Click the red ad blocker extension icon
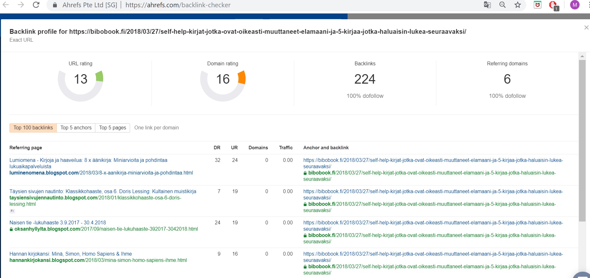Viewport: 590px width, 278px height. 553,5
